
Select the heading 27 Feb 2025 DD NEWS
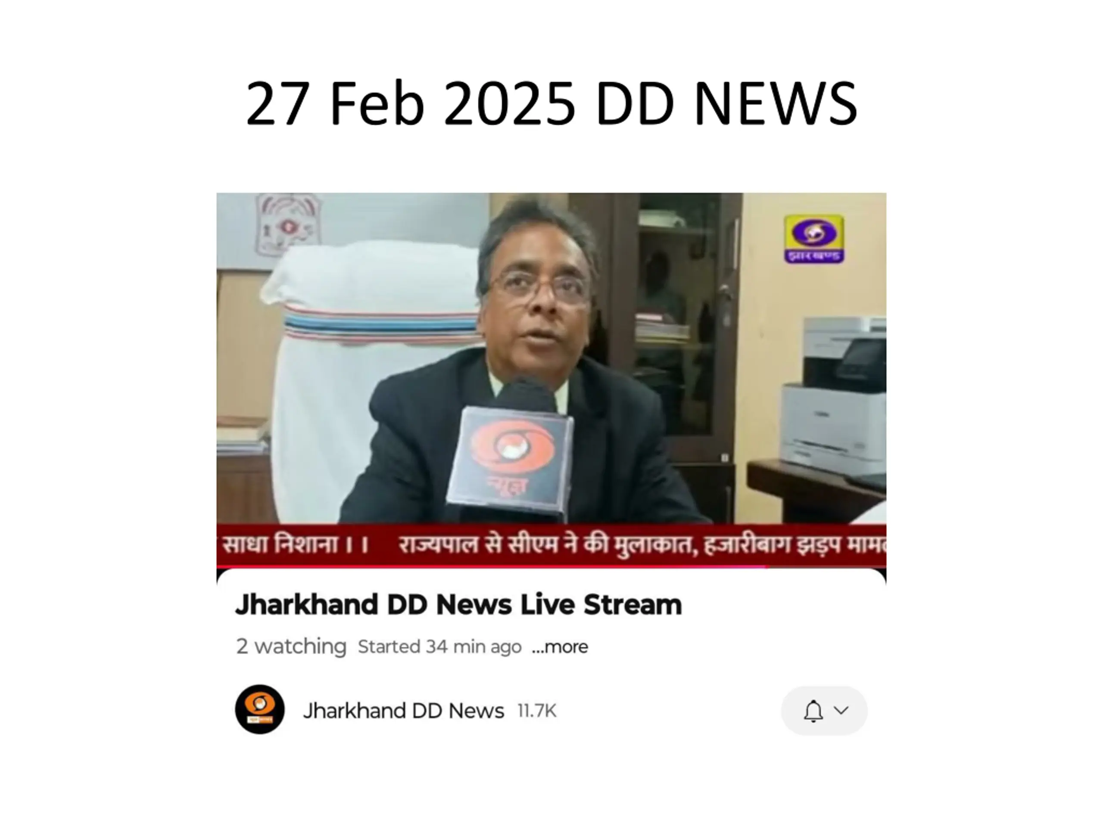[x=551, y=103]
